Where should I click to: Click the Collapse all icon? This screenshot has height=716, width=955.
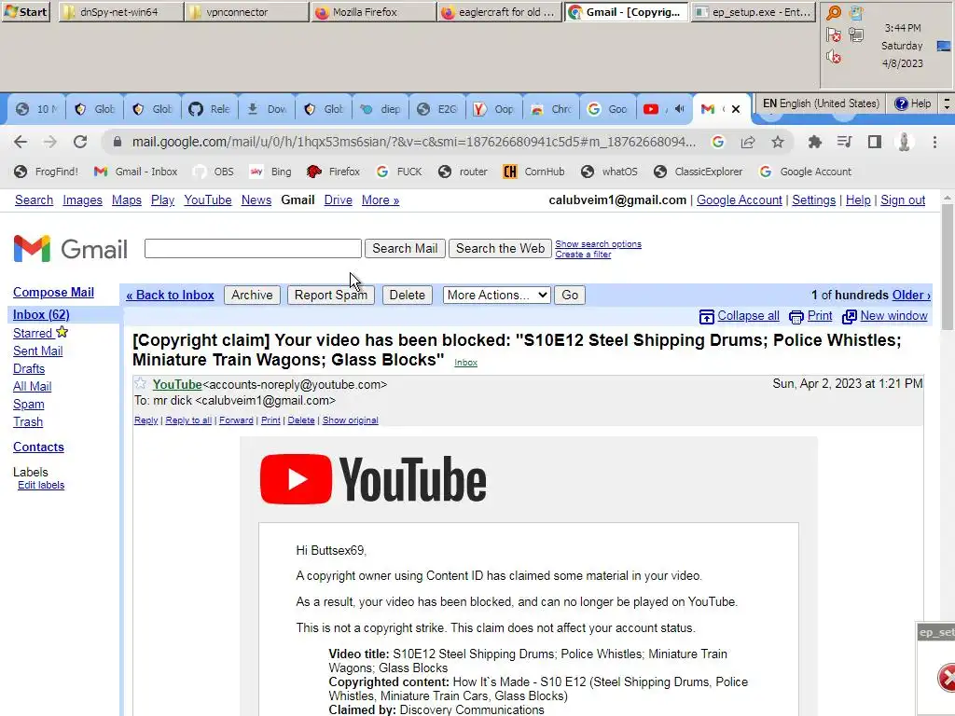pos(707,317)
